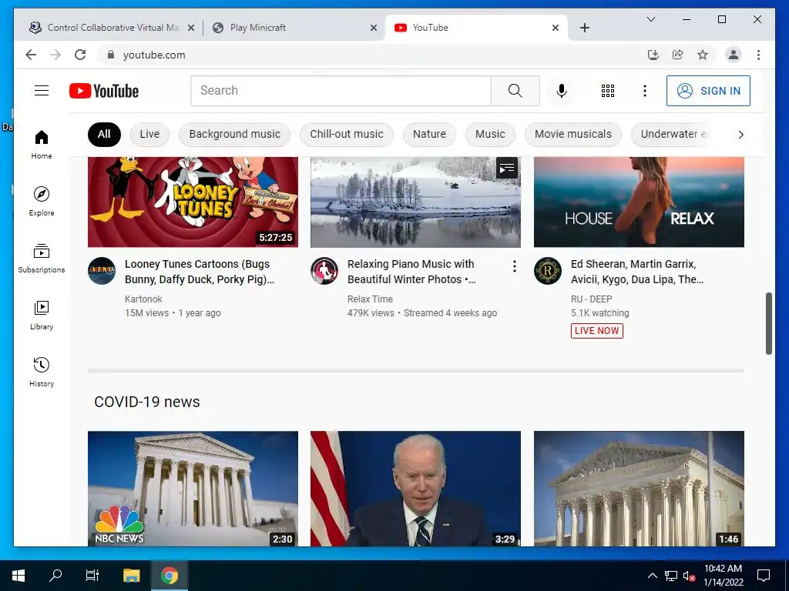Viewport: 789px width, 591px height.
Task: Open Library in sidebar
Action: (42, 315)
